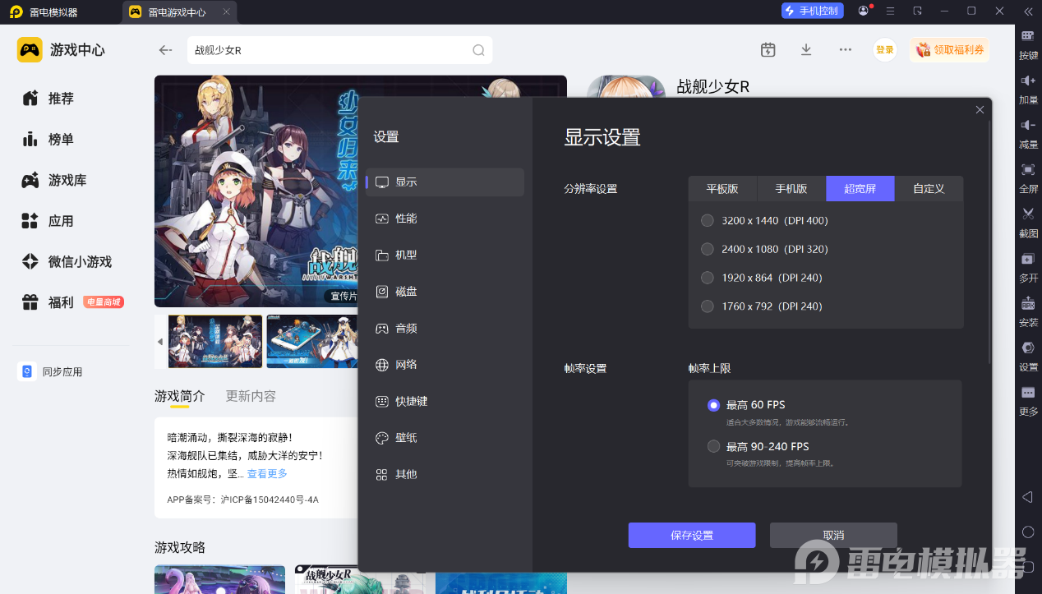Click 保存设置 button
This screenshot has width=1042, height=594.
tap(692, 535)
